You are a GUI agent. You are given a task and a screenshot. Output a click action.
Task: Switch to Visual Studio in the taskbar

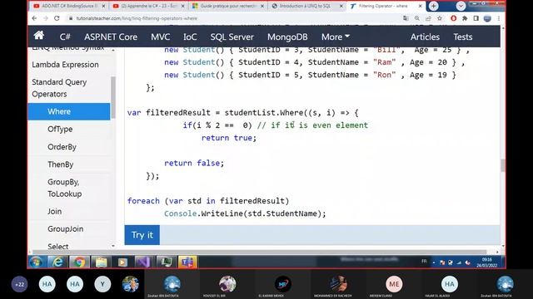point(144,262)
